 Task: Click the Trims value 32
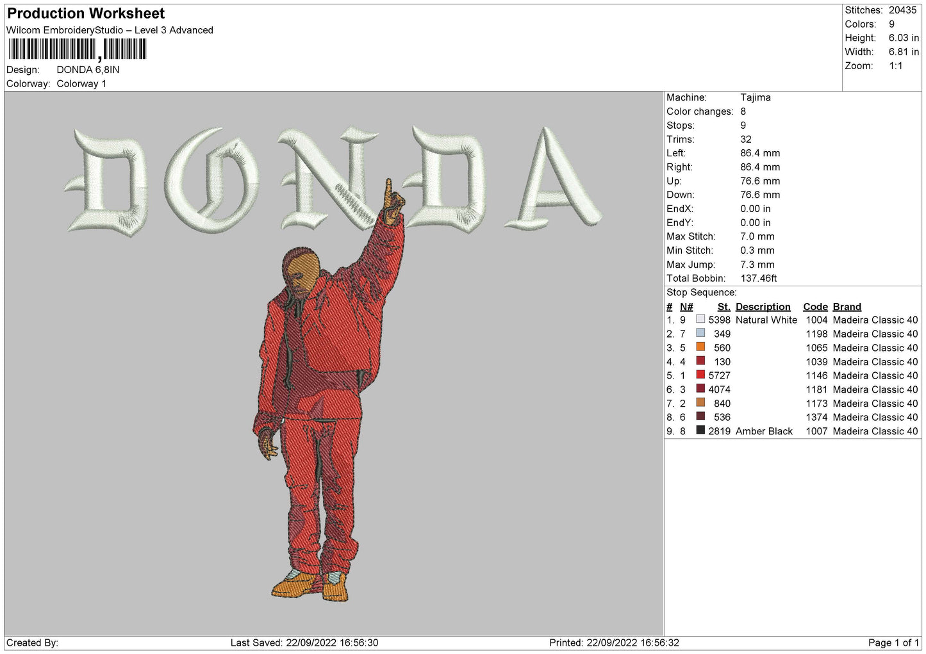(746, 139)
